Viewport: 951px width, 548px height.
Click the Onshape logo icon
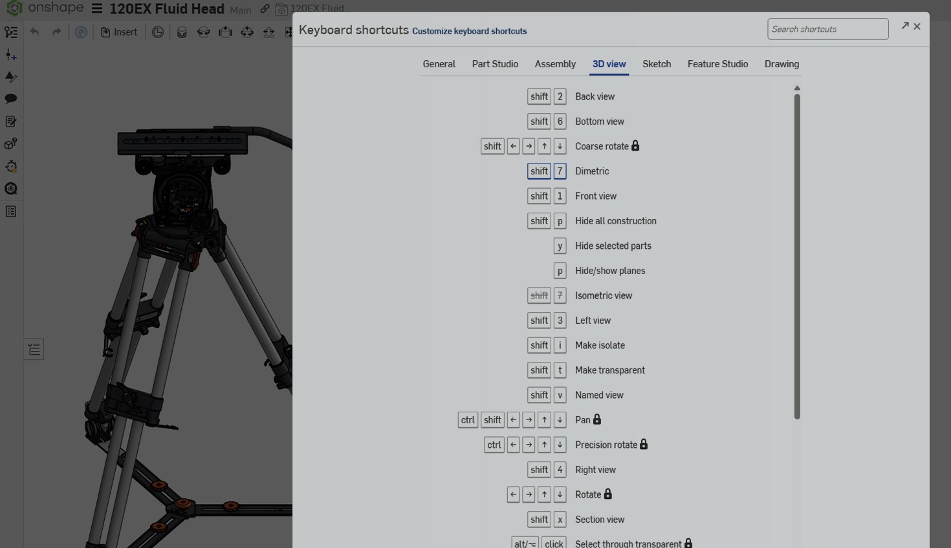[x=14, y=8]
